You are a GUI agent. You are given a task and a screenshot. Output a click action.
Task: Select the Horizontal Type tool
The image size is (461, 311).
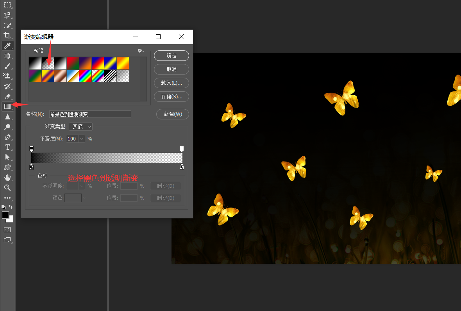(x=7, y=147)
